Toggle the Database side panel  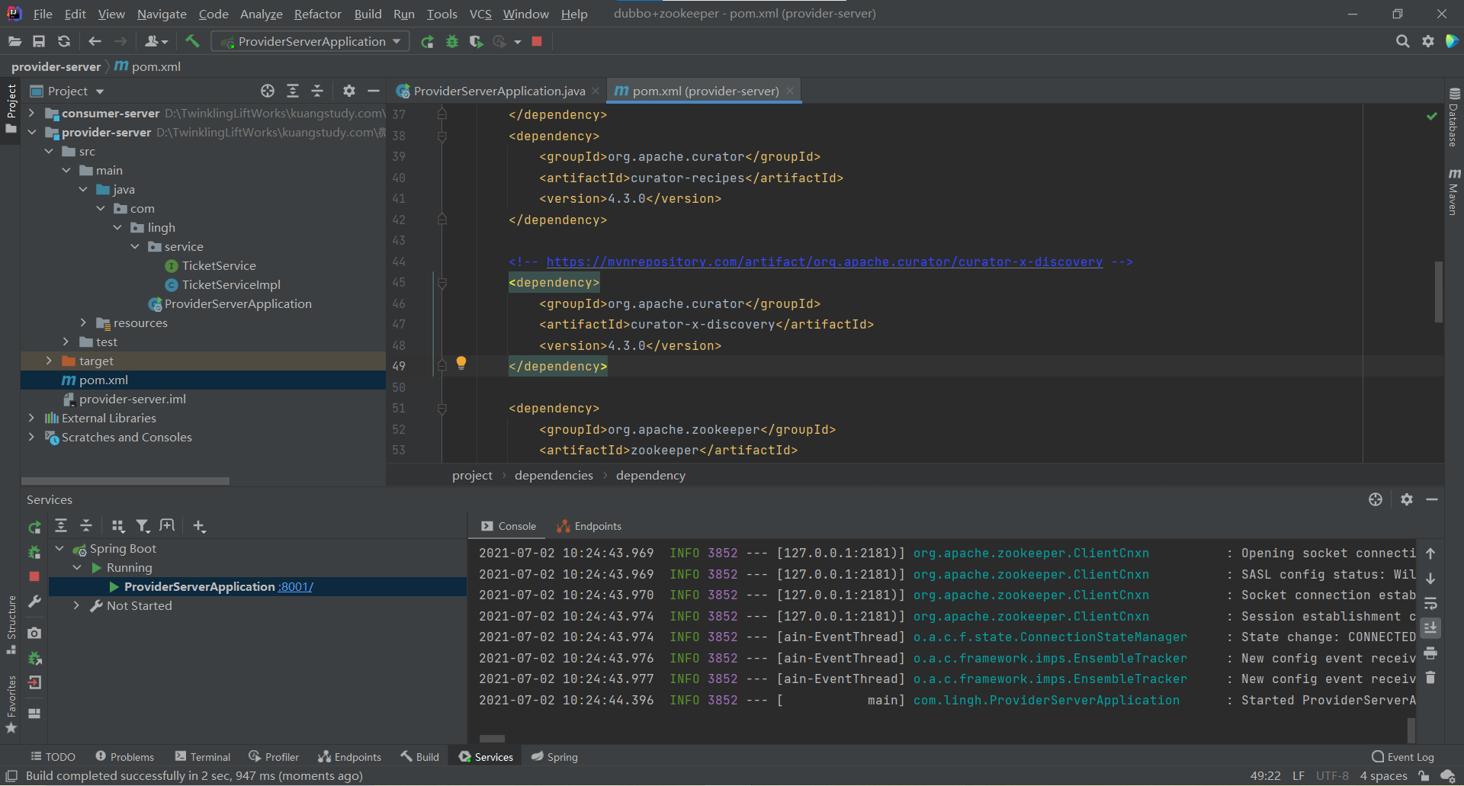[x=1454, y=117]
